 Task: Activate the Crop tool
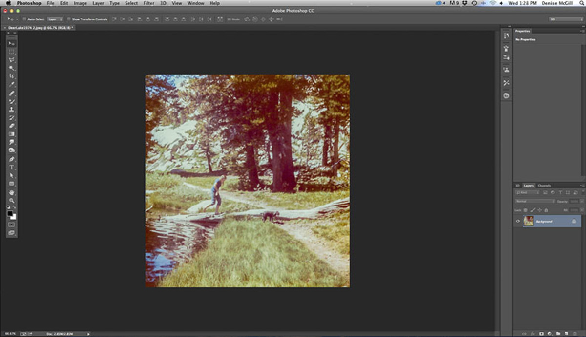11,76
